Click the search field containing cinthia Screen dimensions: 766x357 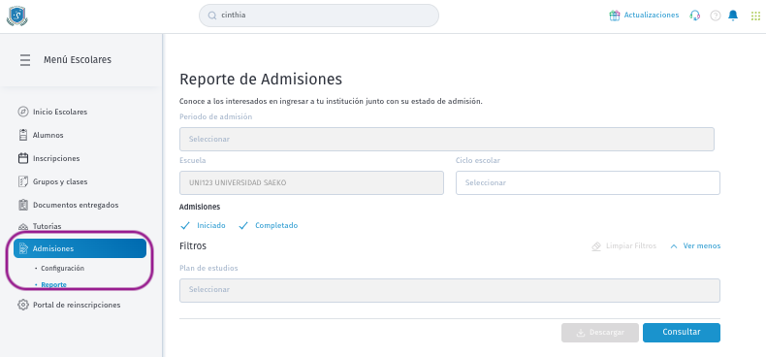tap(318, 16)
